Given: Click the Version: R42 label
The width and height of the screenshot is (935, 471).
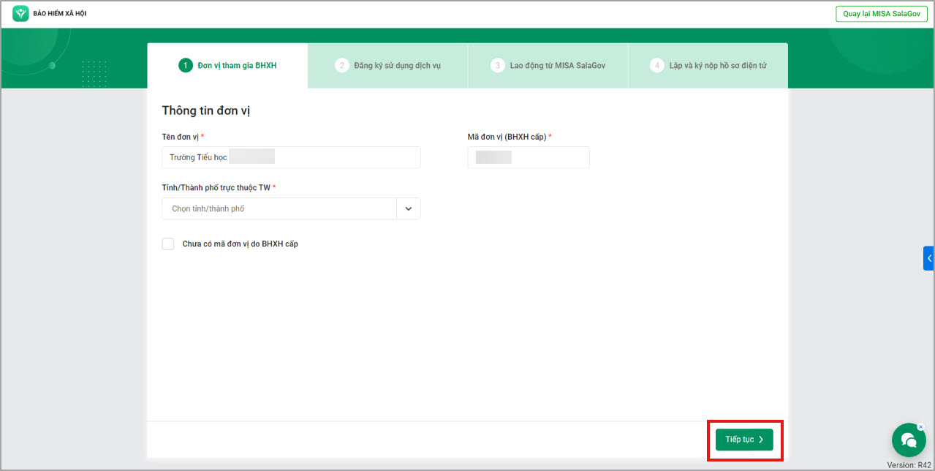Looking at the screenshot, I should click(x=909, y=465).
